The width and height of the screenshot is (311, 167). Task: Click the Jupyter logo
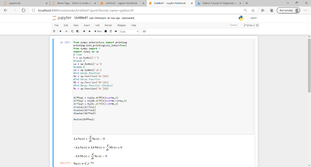[62, 18]
